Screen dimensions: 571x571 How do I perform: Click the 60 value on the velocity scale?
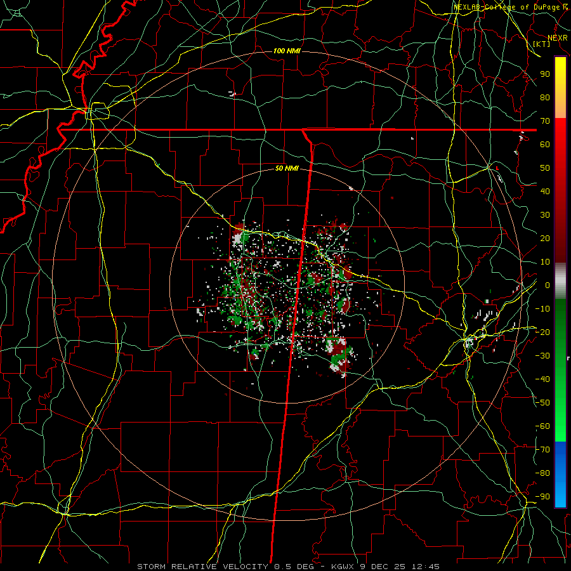[x=545, y=144]
